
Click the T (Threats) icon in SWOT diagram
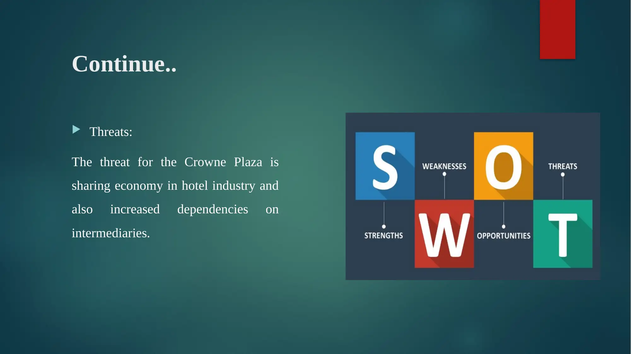click(x=563, y=233)
